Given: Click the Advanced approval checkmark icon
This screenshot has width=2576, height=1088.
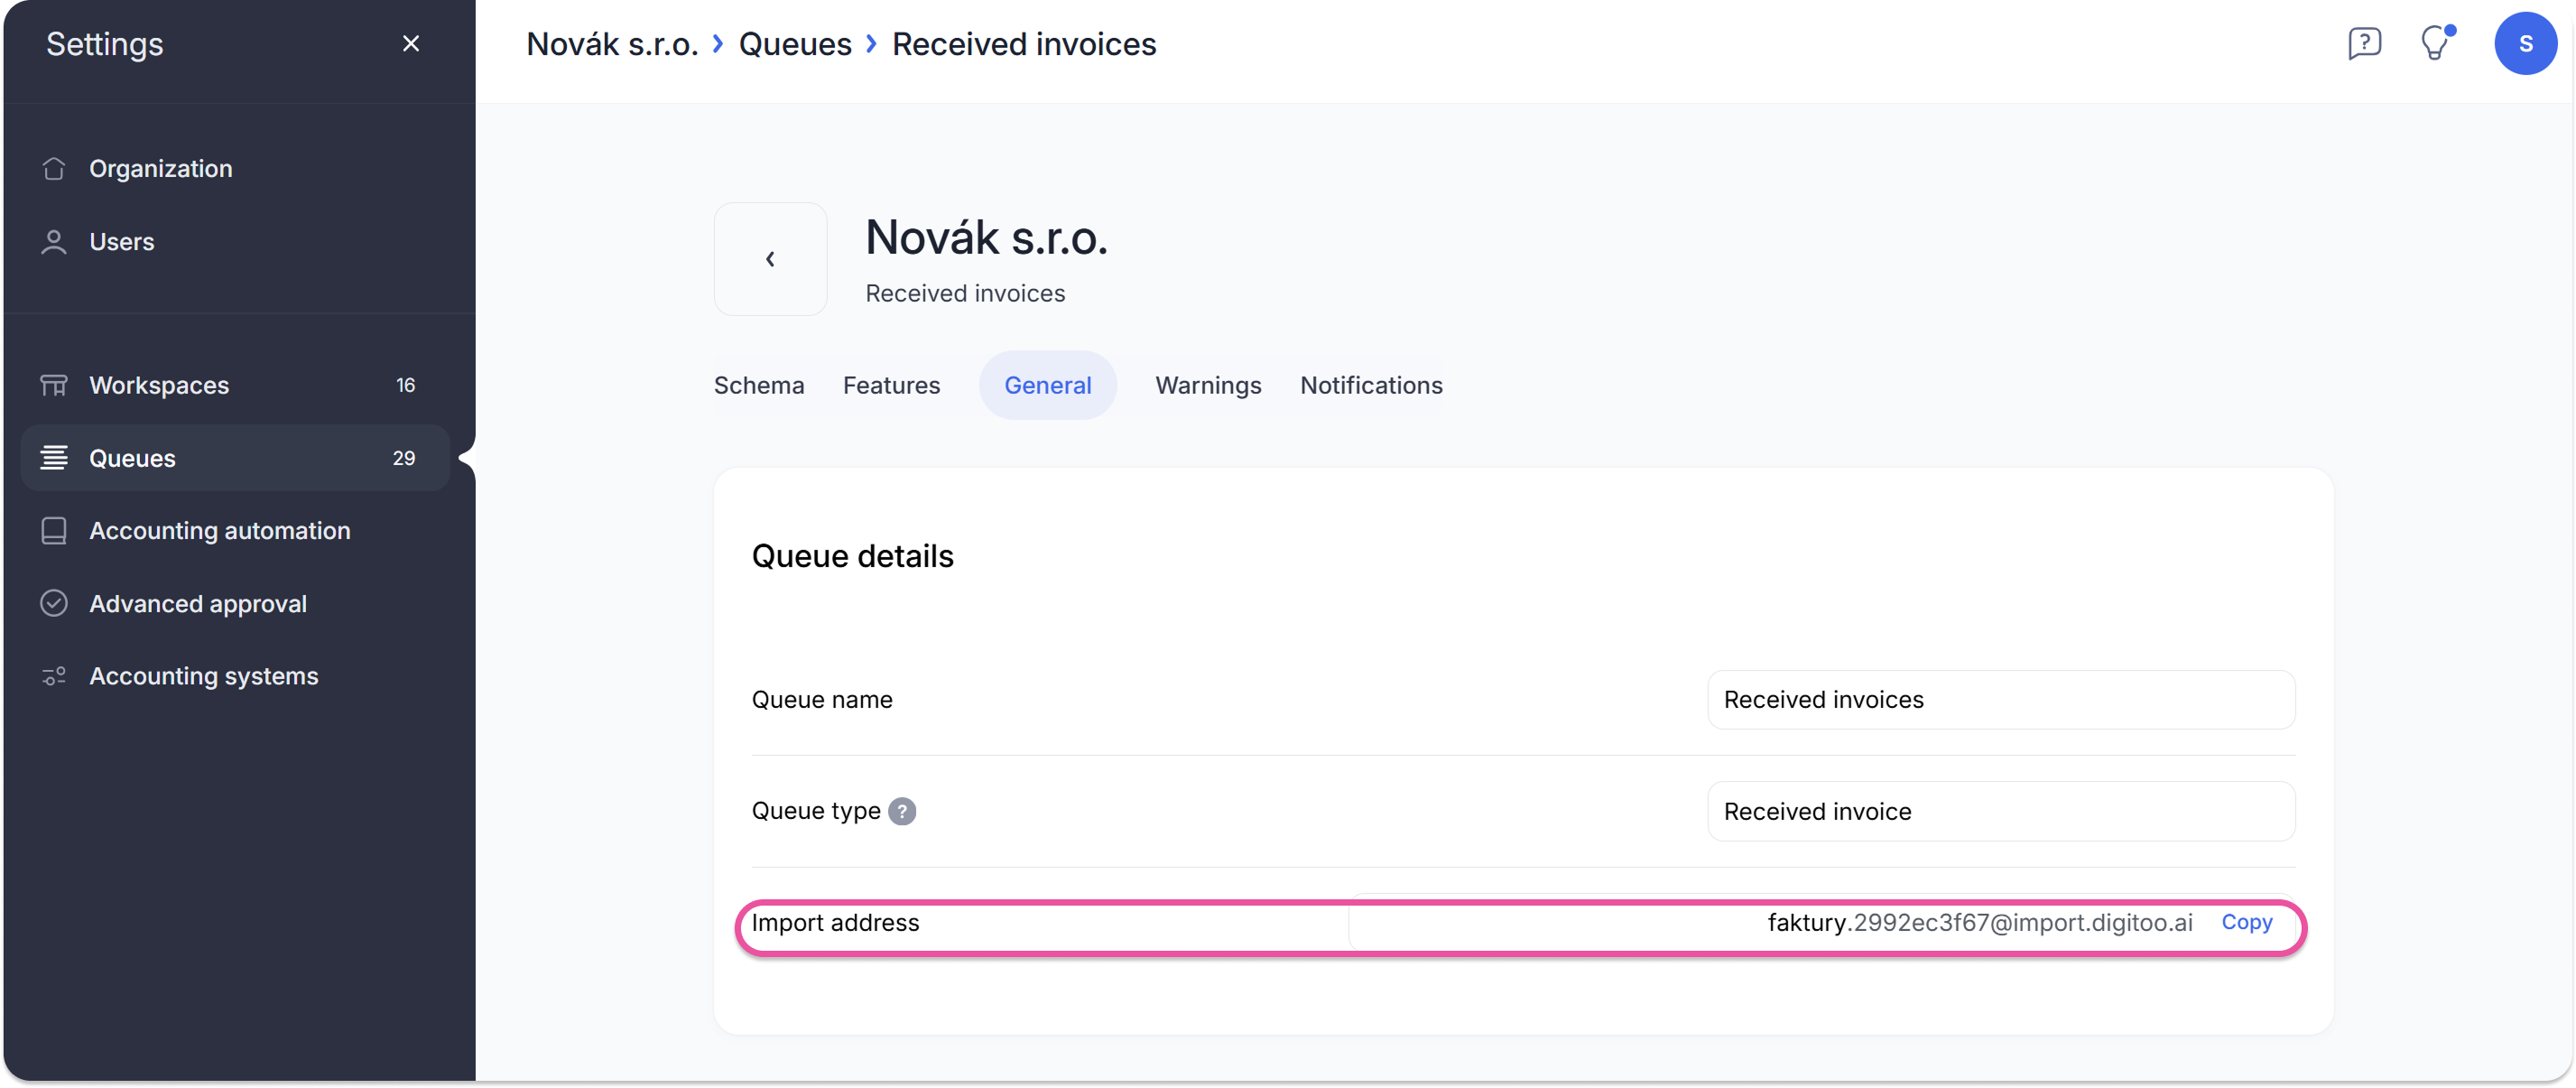Looking at the screenshot, I should tap(54, 604).
